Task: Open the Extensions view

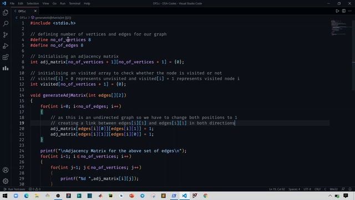Action: [x=6, y=57]
